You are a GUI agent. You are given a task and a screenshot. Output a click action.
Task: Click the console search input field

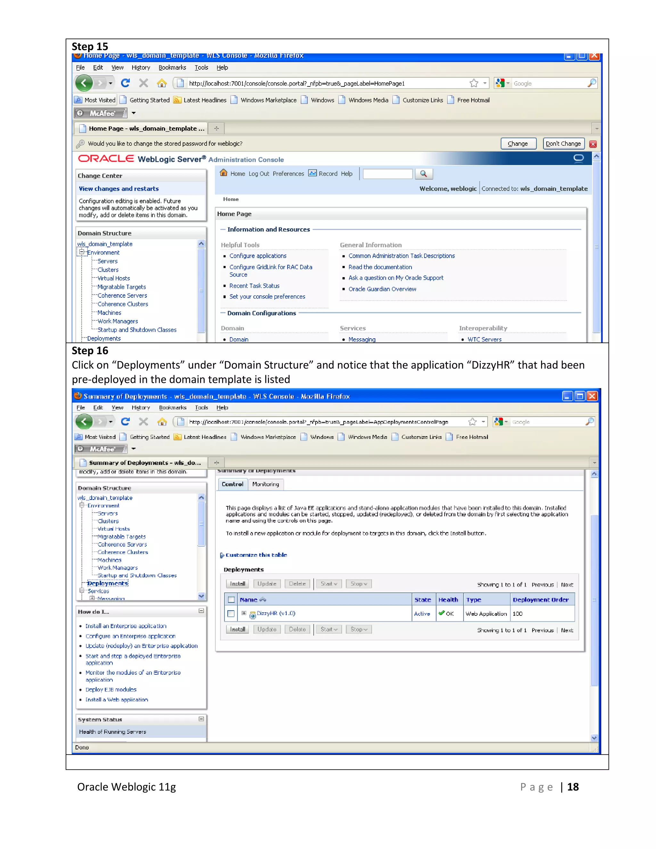(388, 174)
